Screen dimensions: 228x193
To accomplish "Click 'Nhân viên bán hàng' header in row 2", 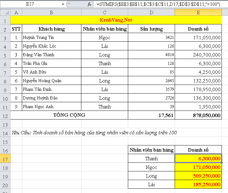I will (x=104, y=29).
